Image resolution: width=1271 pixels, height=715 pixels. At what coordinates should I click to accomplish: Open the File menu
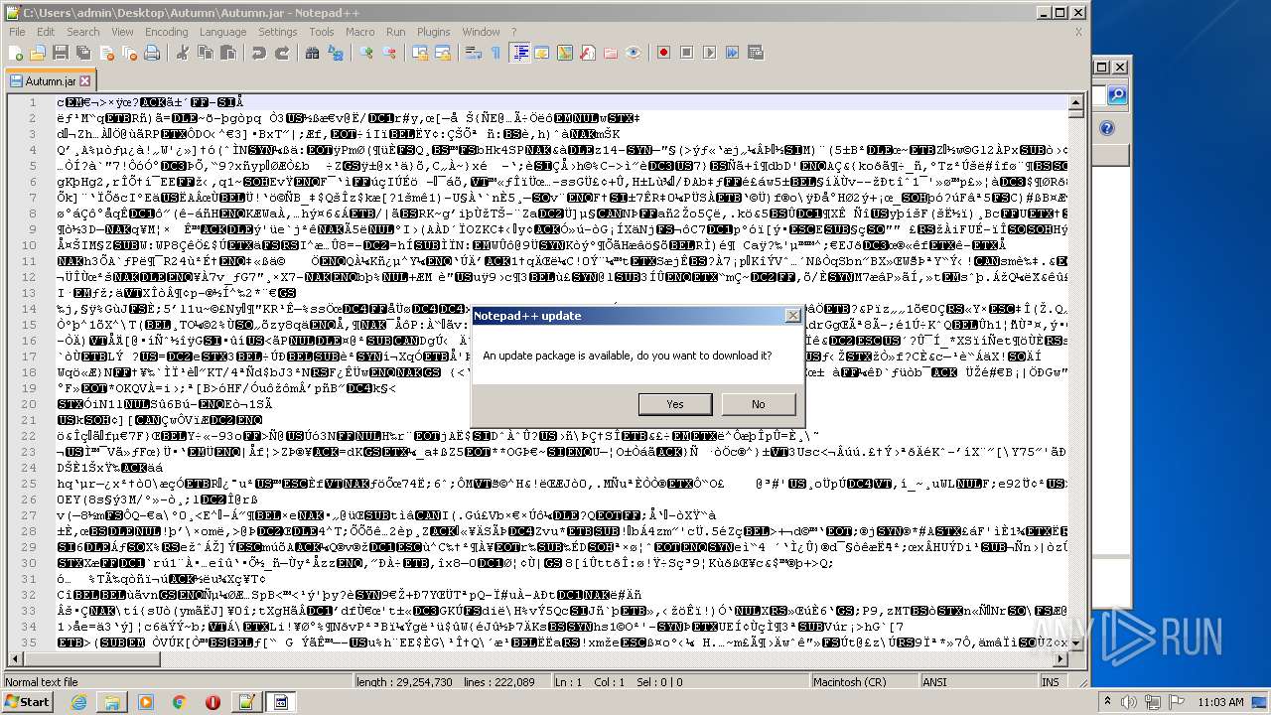tap(17, 32)
